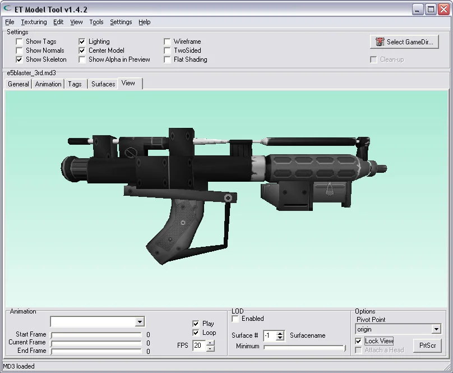Click the 'e5blaster_3rd.md3' file name label

[x=31, y=73]
